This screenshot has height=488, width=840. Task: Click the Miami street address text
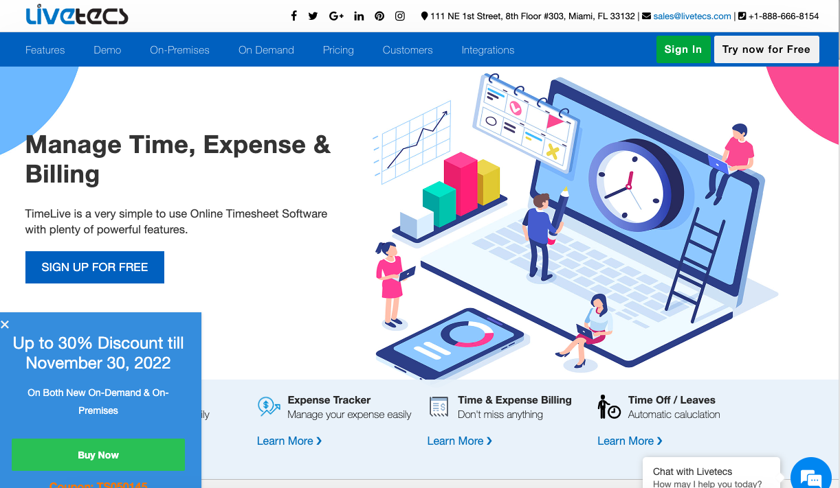point(533,16)
